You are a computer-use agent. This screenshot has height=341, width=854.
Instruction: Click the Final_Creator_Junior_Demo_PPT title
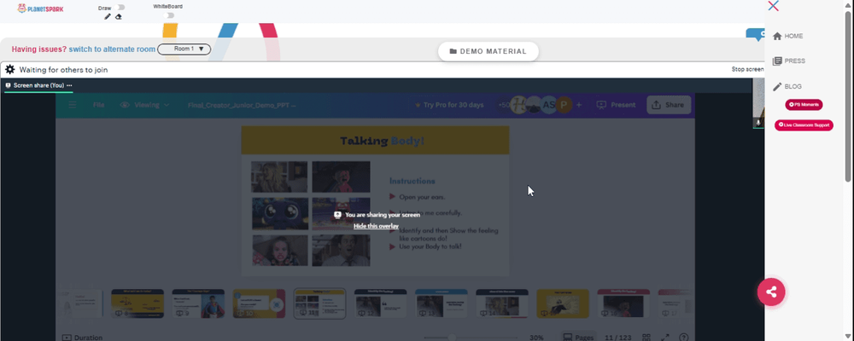click(242, 106)
